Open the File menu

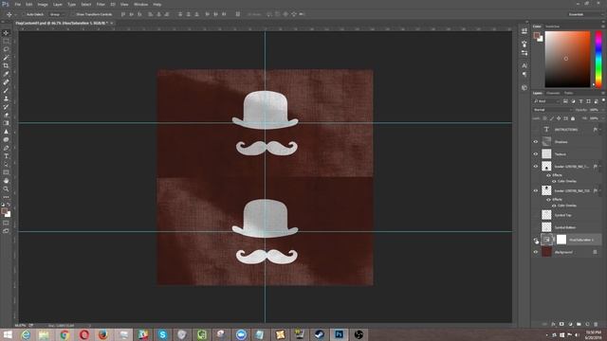[17, 4]
